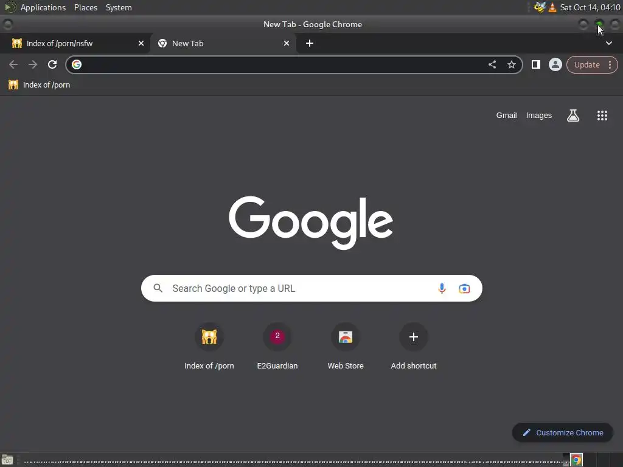
Task: Close the Index of /porn/nsfw tab
Action: pos(141,43)
